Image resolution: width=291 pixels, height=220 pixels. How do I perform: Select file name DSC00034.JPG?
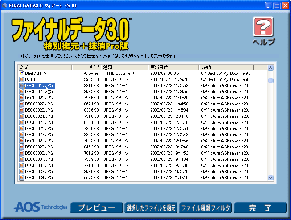pos(39,178)
